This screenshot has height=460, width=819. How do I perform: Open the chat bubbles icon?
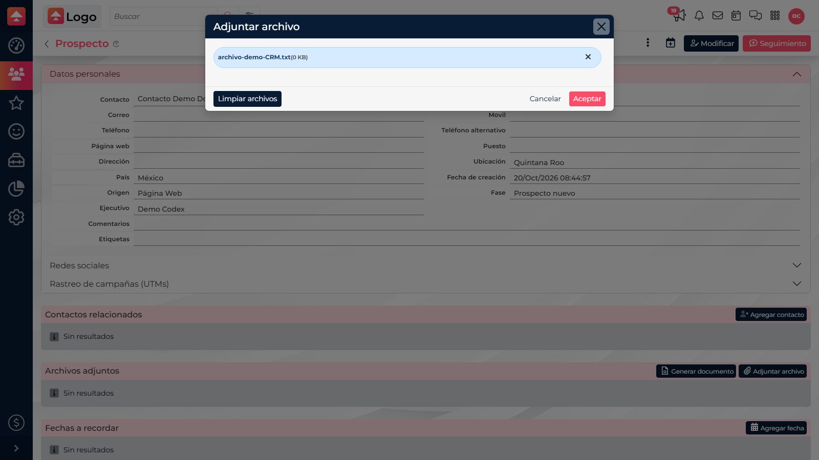click(756, 15)
